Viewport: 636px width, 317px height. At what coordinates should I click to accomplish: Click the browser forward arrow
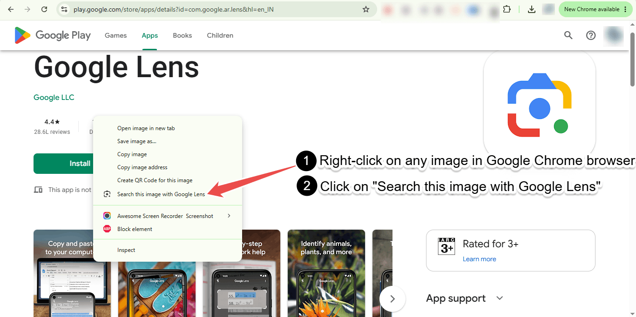tap(27, 9)
